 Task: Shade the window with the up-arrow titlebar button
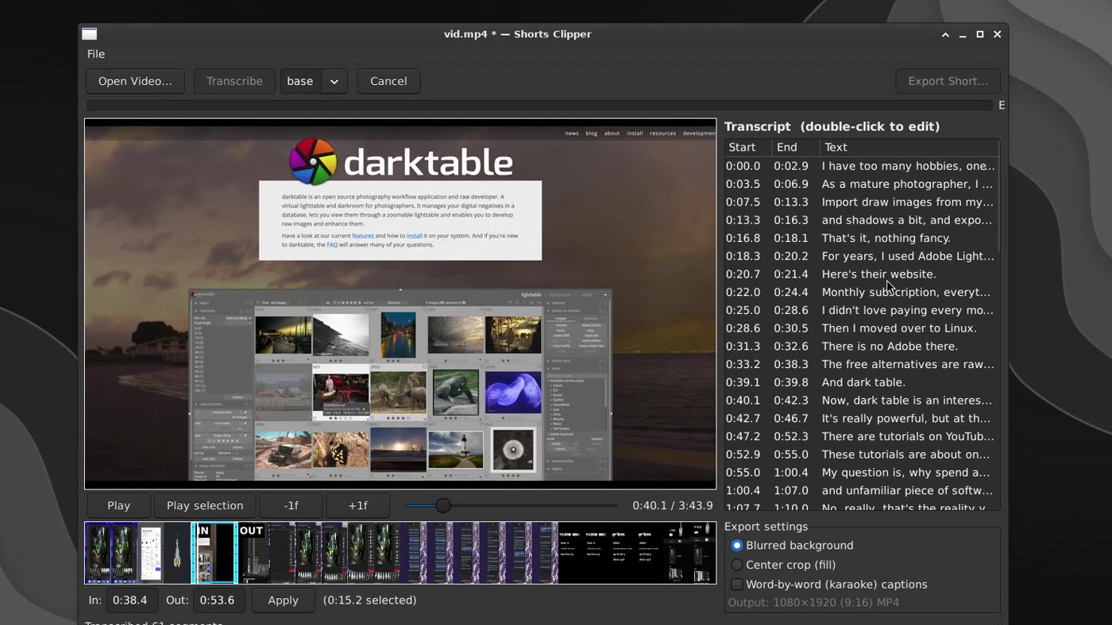coord(945,34)
